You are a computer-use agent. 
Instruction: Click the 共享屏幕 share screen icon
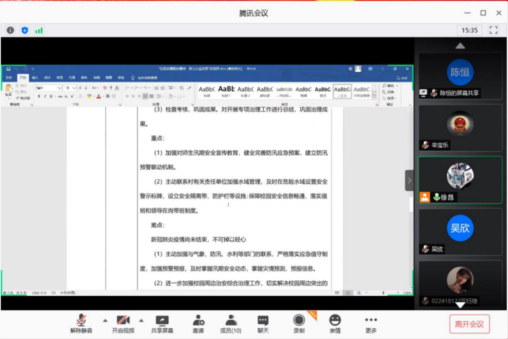(162, 320)
